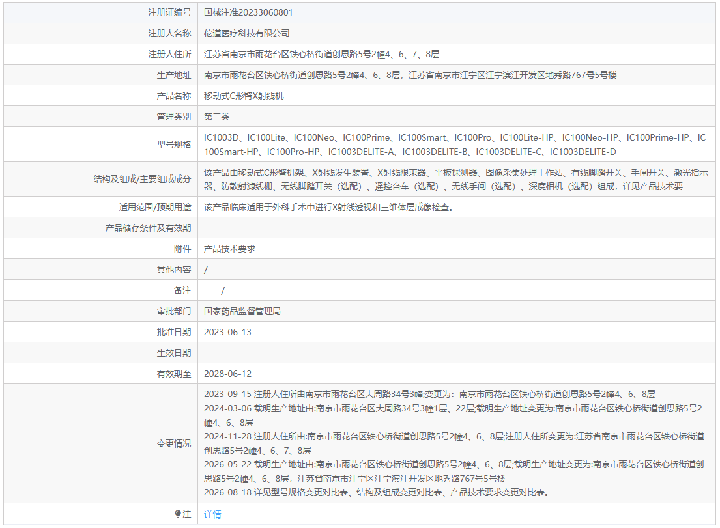The image size is (720, 528).
Task: Click expiry date 2028-06-12
Action: pyautogui.click(x=228, y=374)
